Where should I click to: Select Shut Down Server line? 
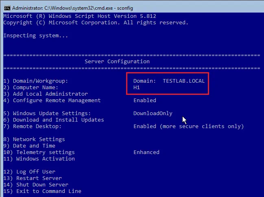[x=36, y=185]
